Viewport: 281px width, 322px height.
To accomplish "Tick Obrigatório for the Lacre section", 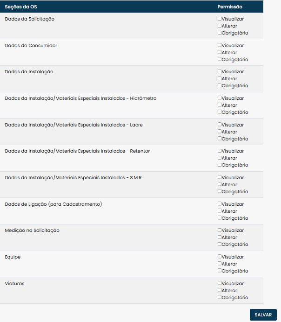I will tap(220, 139).
